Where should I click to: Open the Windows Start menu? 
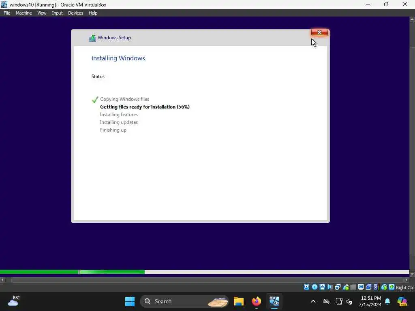pyautogui.click(x=130, y=301)
